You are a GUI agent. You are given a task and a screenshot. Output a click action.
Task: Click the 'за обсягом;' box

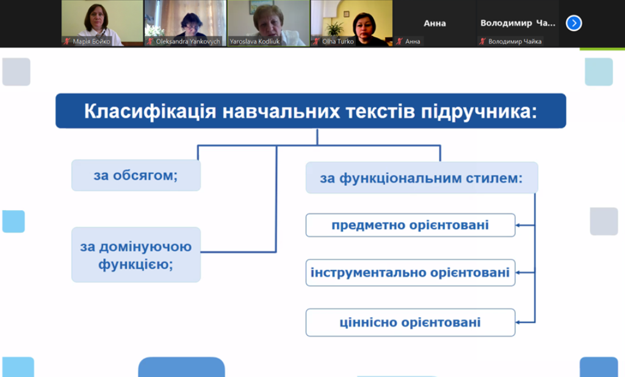click(x=135, y=175)
